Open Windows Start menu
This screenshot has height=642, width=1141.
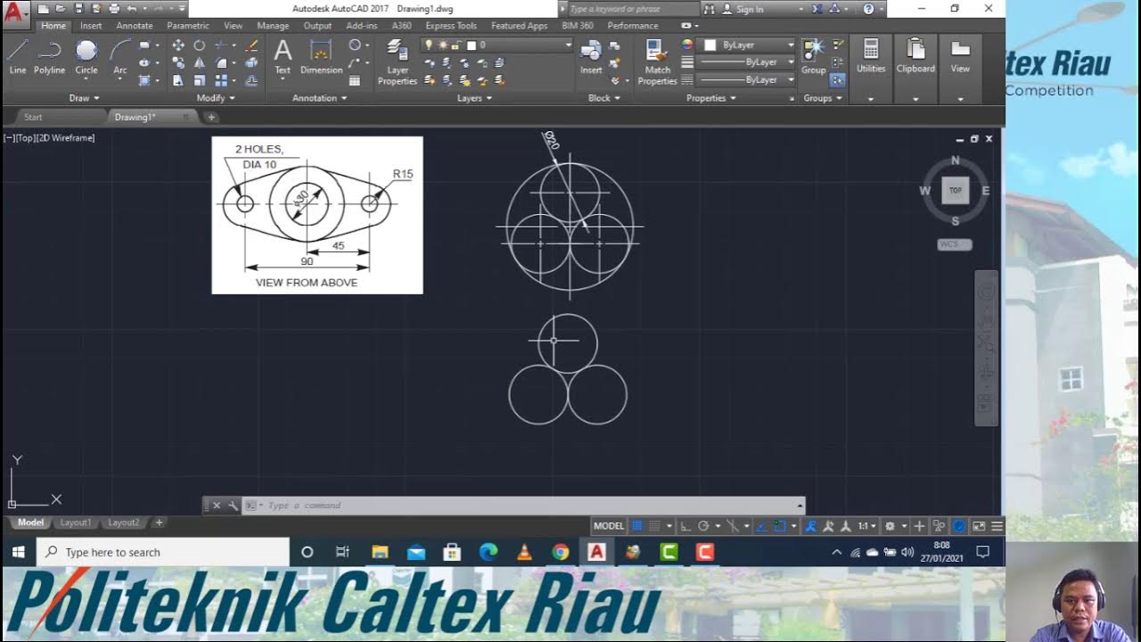point(18,552)
